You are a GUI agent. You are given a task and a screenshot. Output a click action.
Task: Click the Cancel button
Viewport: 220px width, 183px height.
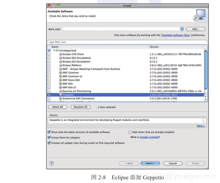pyautogui.click(x=173, y=163)
